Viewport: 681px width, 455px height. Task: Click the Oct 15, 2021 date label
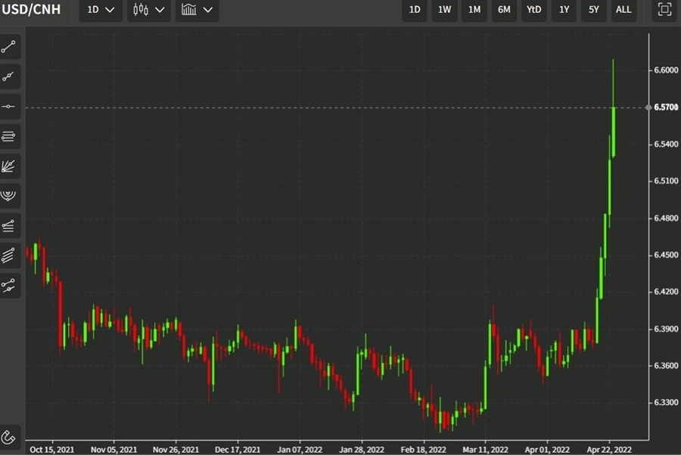click(x=51, y=450)
